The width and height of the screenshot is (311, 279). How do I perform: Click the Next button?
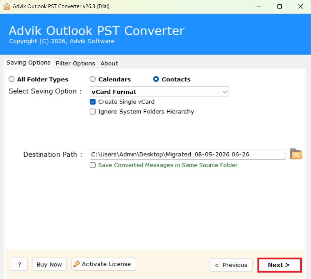[280, 265]
